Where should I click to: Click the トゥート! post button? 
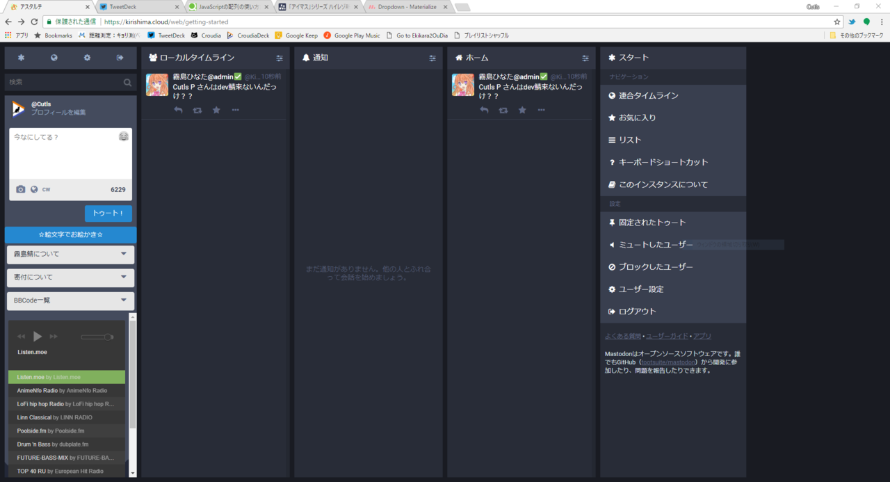(x=108, y=214)
